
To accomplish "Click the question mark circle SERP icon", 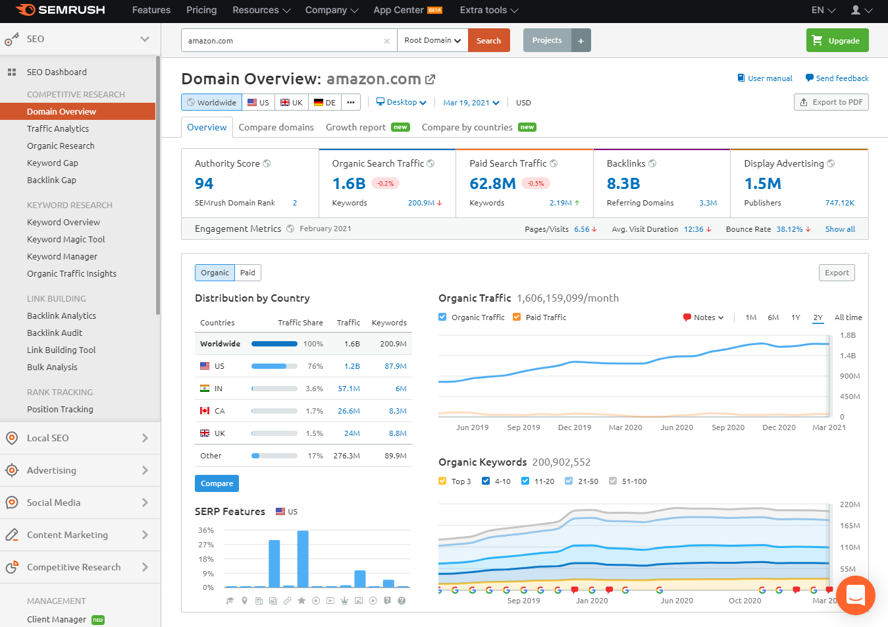I will pyautogui.click(x=402, y=601).
